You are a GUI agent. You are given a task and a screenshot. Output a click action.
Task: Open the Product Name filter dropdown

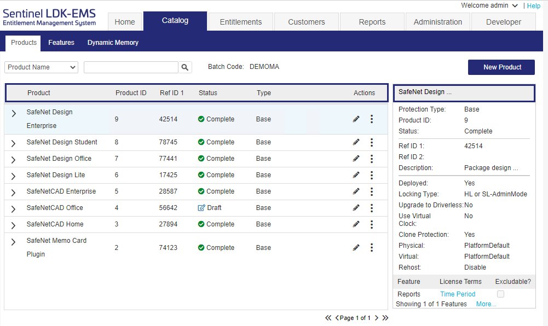pos(42,67)
